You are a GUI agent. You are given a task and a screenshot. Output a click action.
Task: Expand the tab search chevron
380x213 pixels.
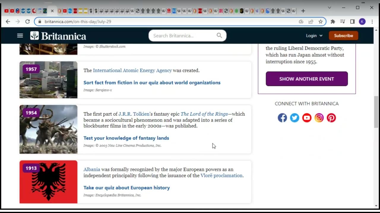330,7
